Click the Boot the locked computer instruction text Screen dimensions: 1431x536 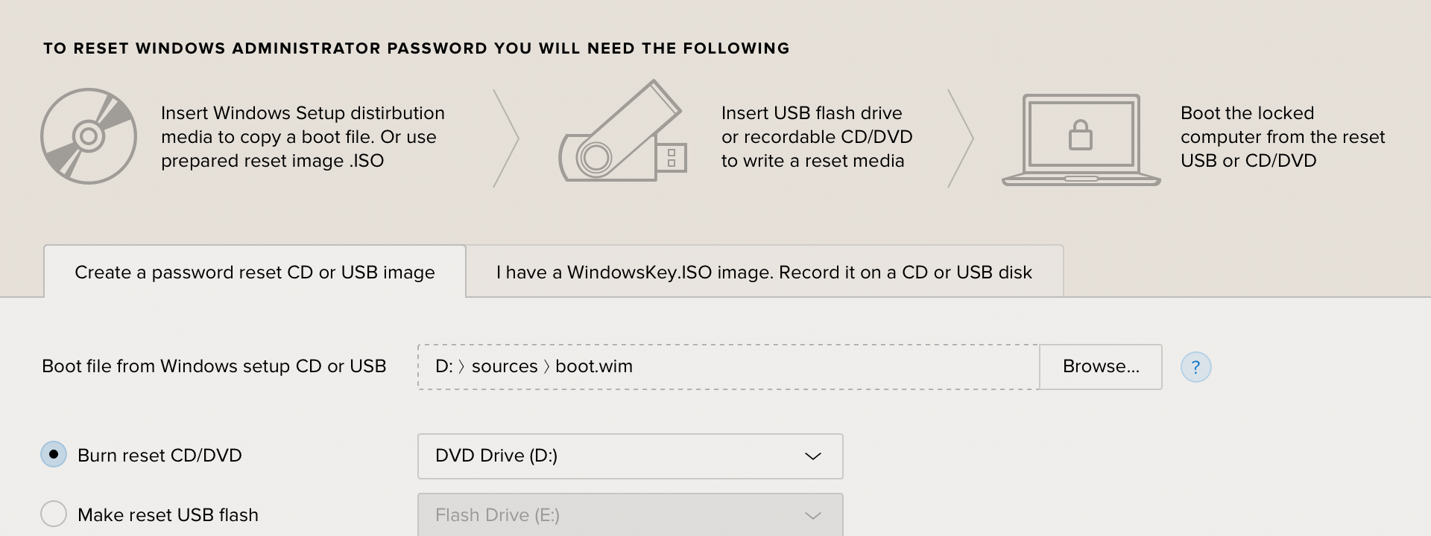[x=1282, y=137]
